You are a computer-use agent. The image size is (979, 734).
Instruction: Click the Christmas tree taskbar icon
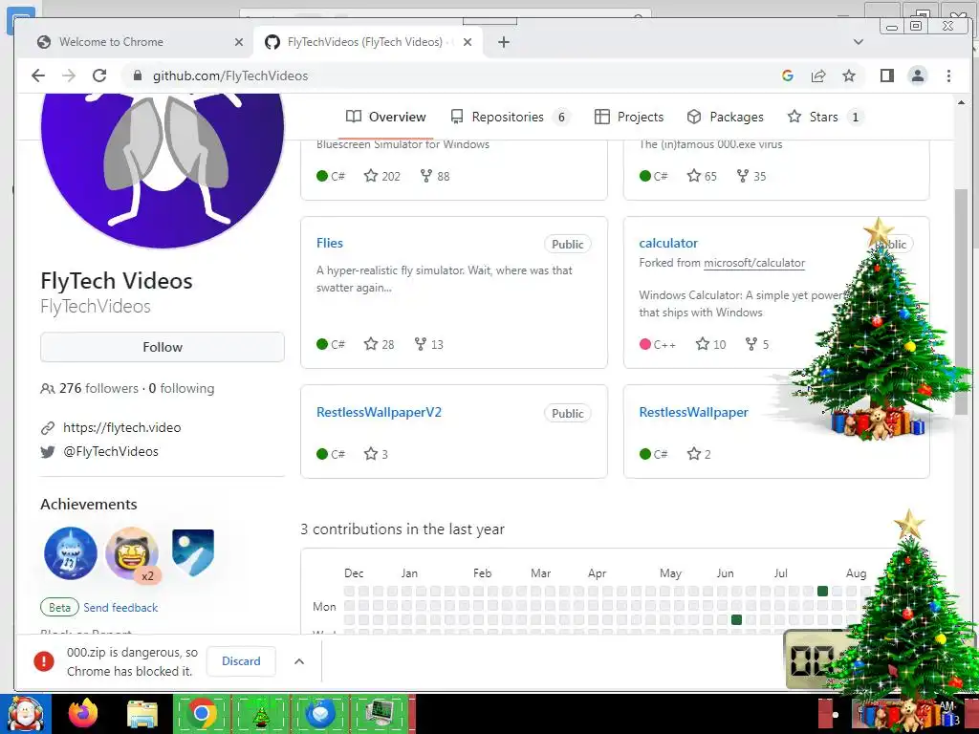(260, 713)
